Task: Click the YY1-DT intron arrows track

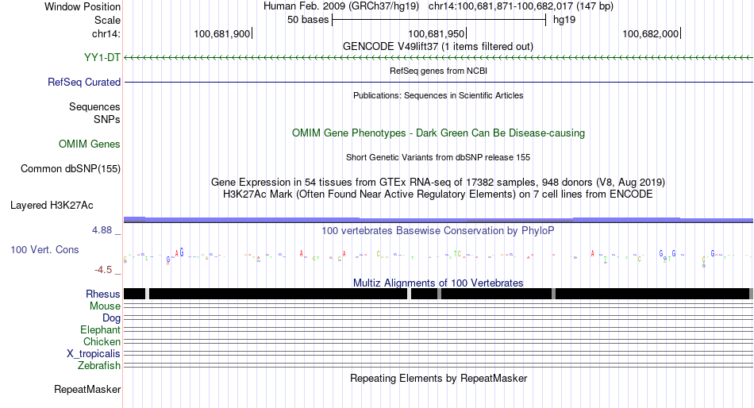Action: [x=438, y=58]
